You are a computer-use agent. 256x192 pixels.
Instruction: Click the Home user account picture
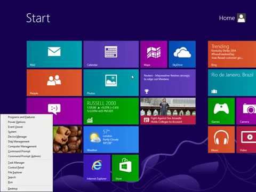(242, 18)
